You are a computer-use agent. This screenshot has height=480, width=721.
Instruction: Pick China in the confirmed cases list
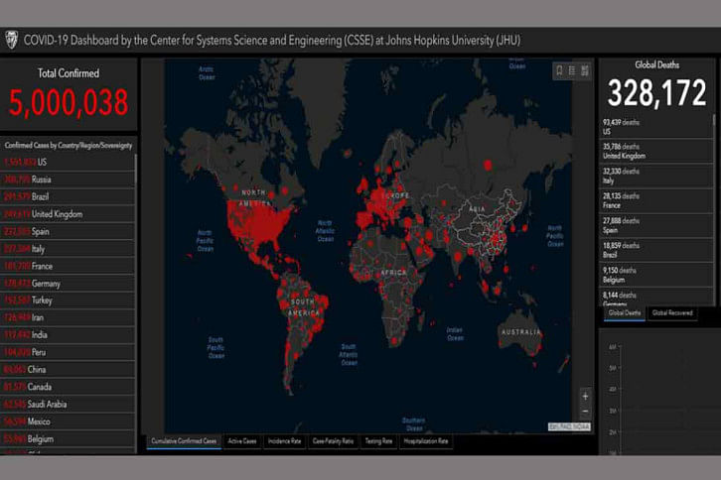pos(68,370)
